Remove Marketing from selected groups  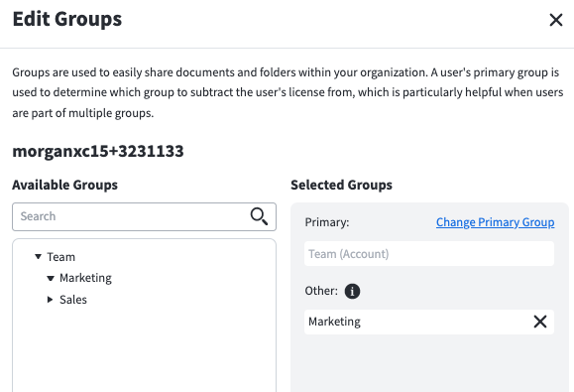tap(540, 322)
